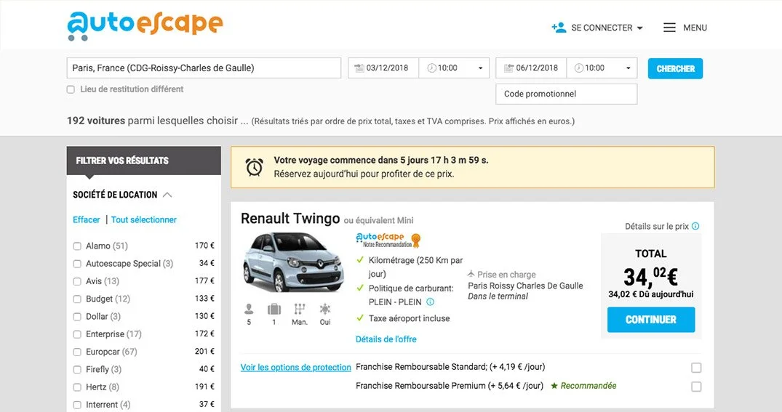The image size is (782, 412).
Task: Click SE CONNECTER
Action: (602, 28)
